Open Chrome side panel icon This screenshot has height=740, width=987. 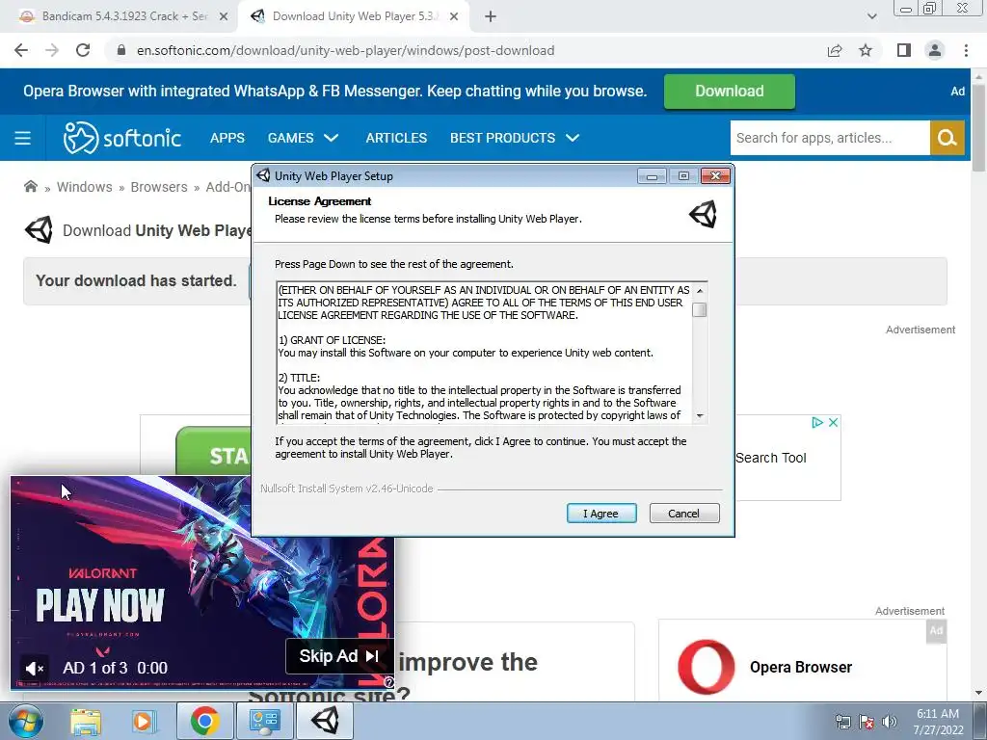(x=904, y=50)
